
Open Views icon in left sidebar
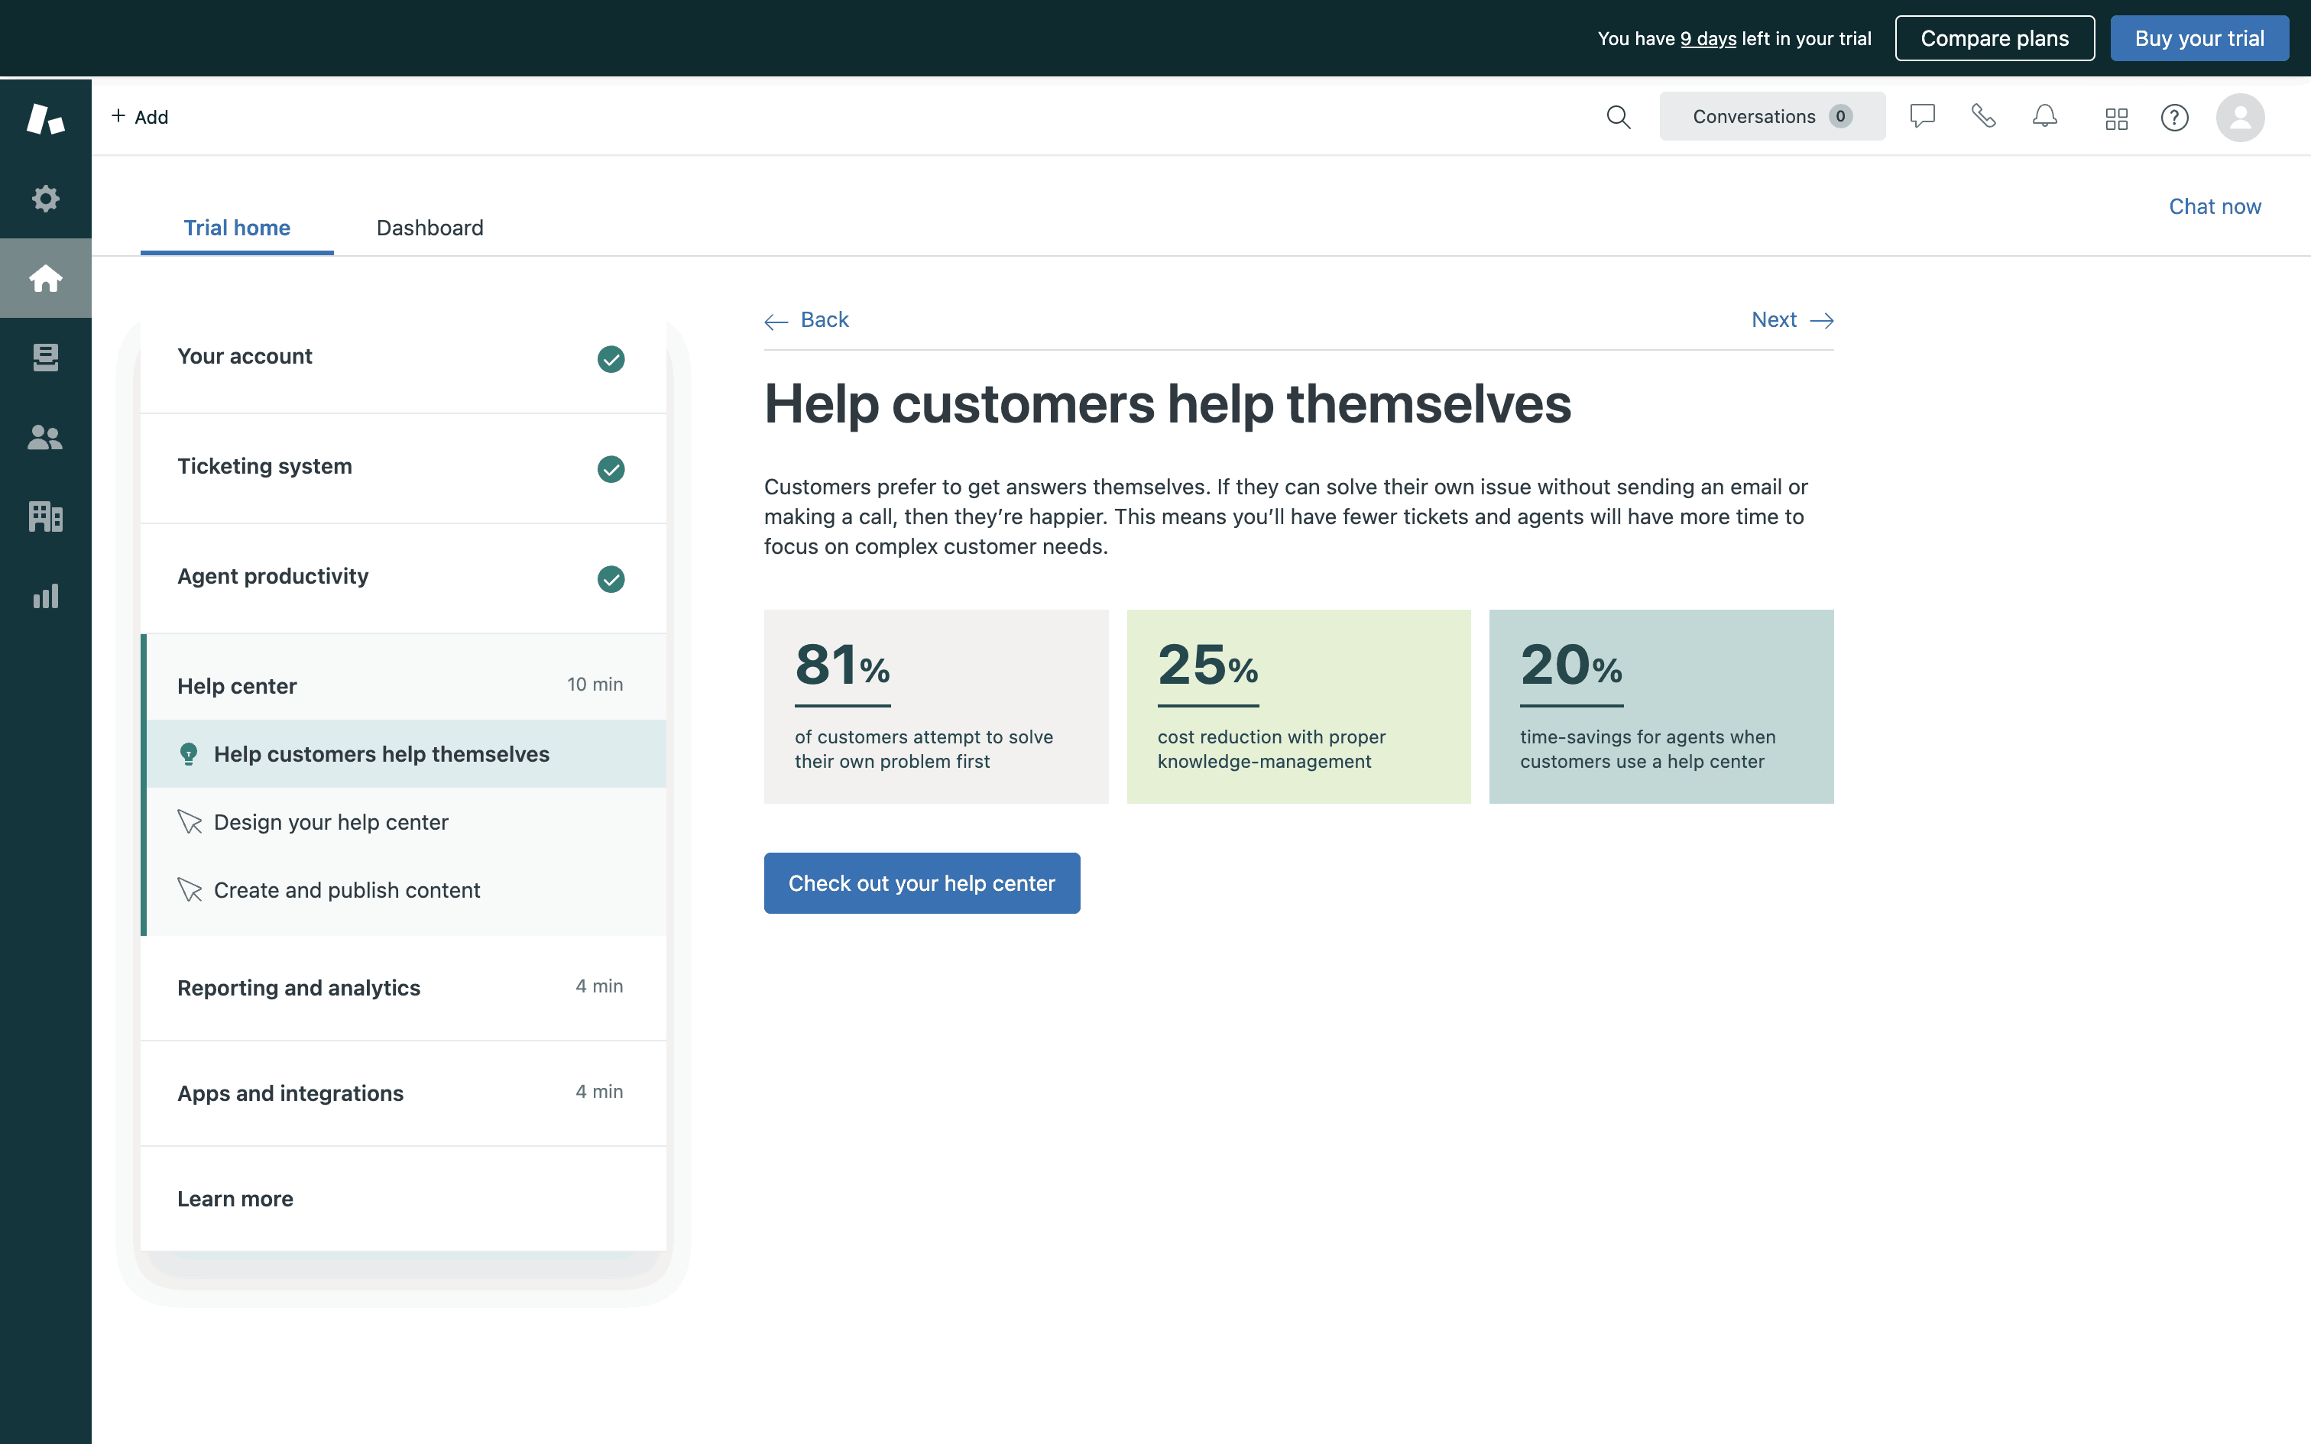(45, 358)
